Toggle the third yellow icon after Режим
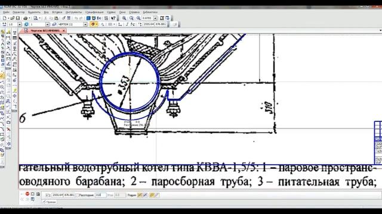 [152, 195]
